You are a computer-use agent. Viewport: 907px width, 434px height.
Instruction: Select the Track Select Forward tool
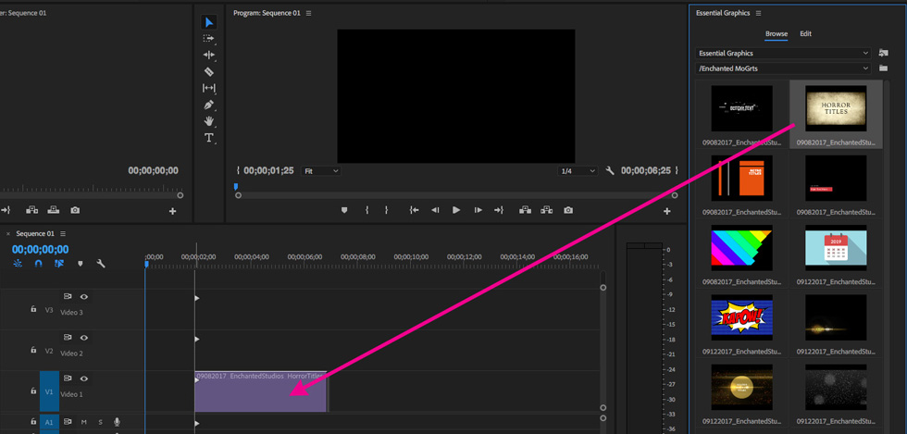pyautogui.click(x=209, y=39)
